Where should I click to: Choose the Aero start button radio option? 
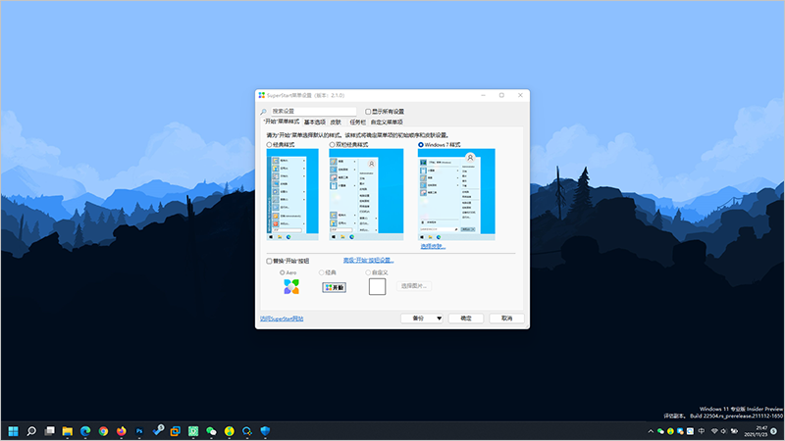click(283, 272)
